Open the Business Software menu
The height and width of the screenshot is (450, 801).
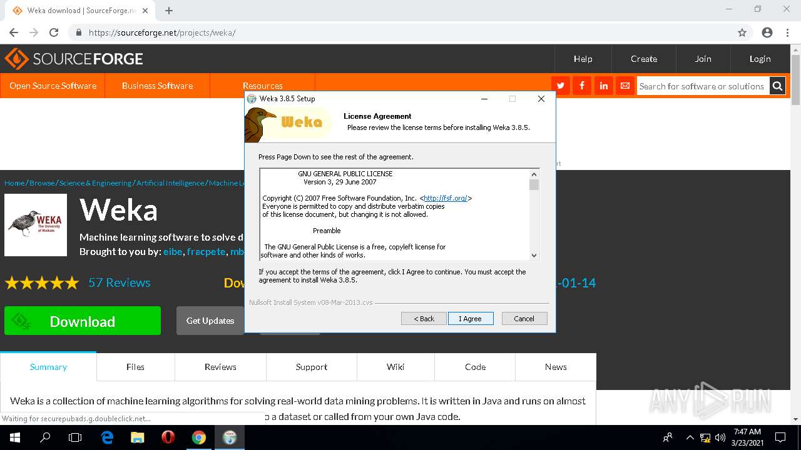[x=157, y=86]
